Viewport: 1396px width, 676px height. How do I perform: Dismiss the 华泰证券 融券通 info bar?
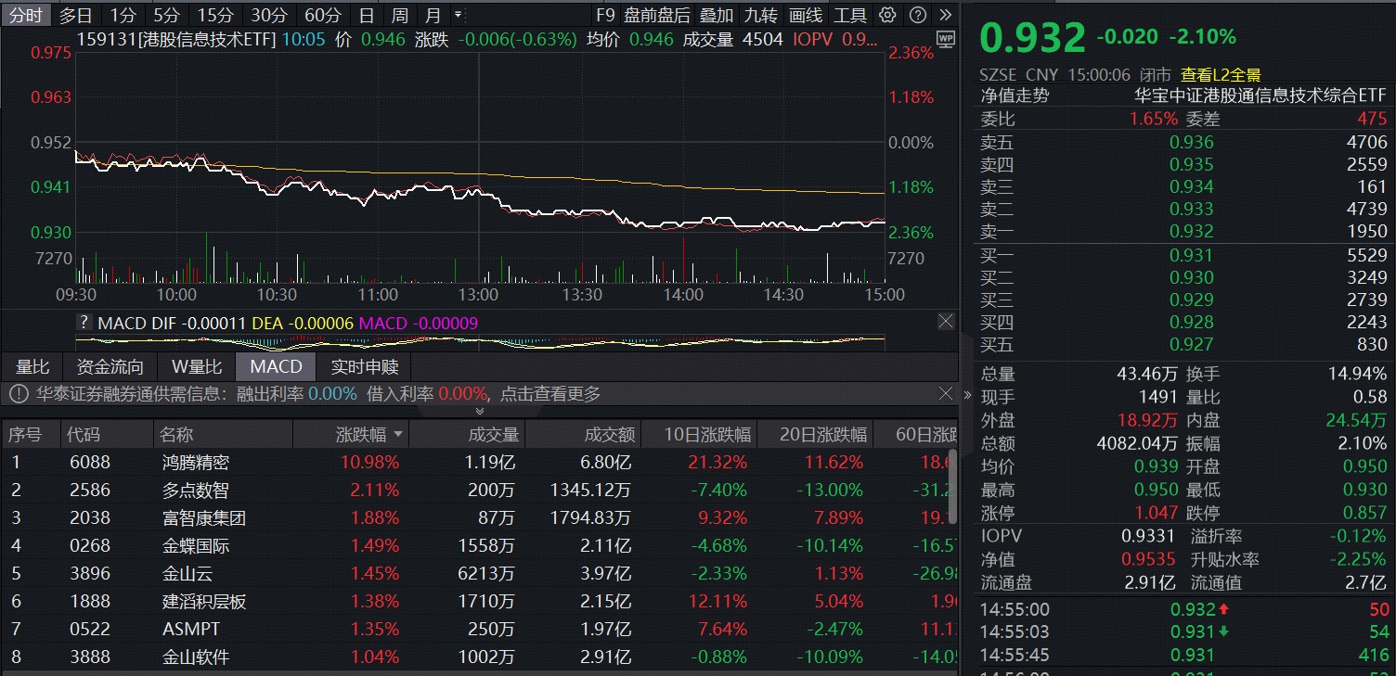point(945,393)
